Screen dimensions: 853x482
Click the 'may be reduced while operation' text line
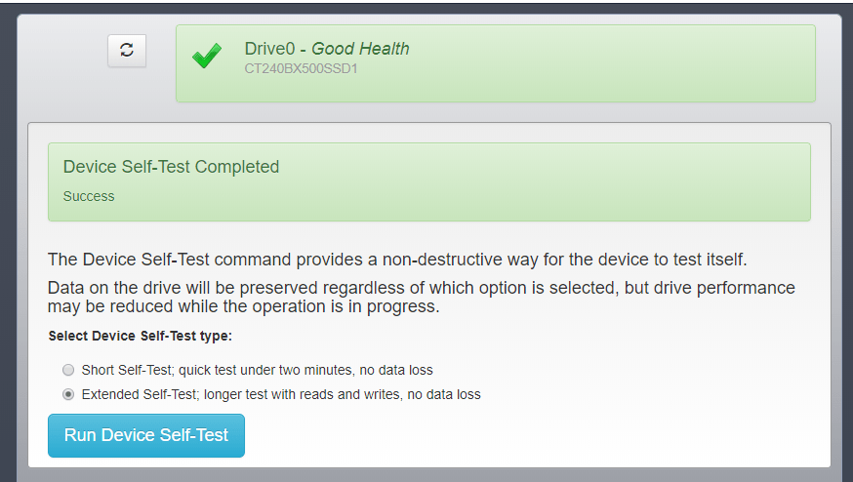tap(244, 307)
